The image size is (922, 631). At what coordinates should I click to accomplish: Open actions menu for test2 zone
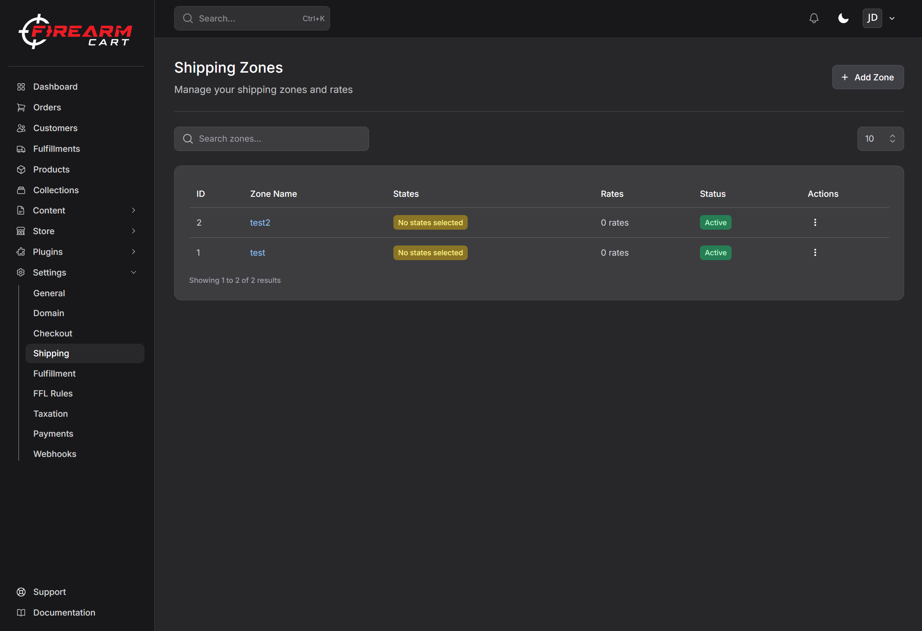point(815,222)
